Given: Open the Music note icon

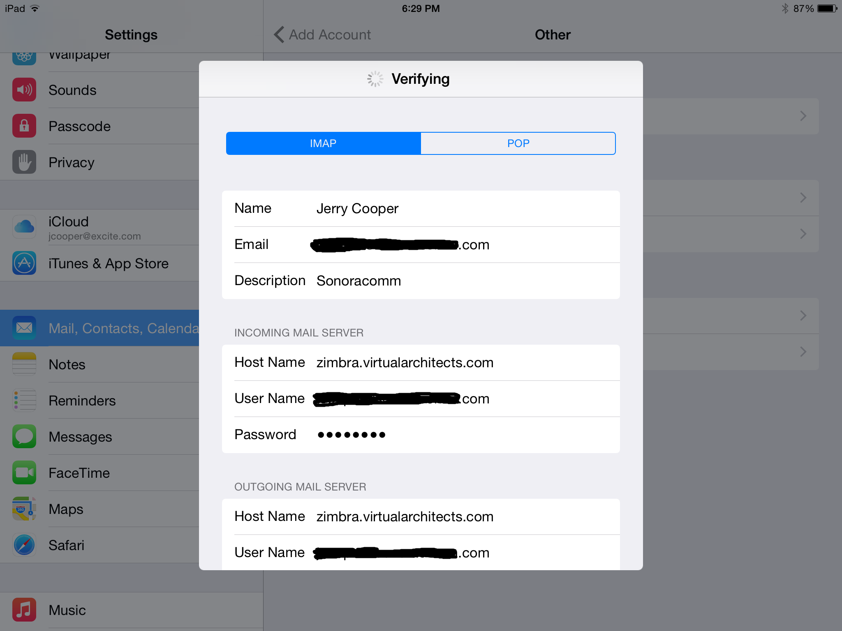Looking at the screenshot, I should click(x=24, y=610).
